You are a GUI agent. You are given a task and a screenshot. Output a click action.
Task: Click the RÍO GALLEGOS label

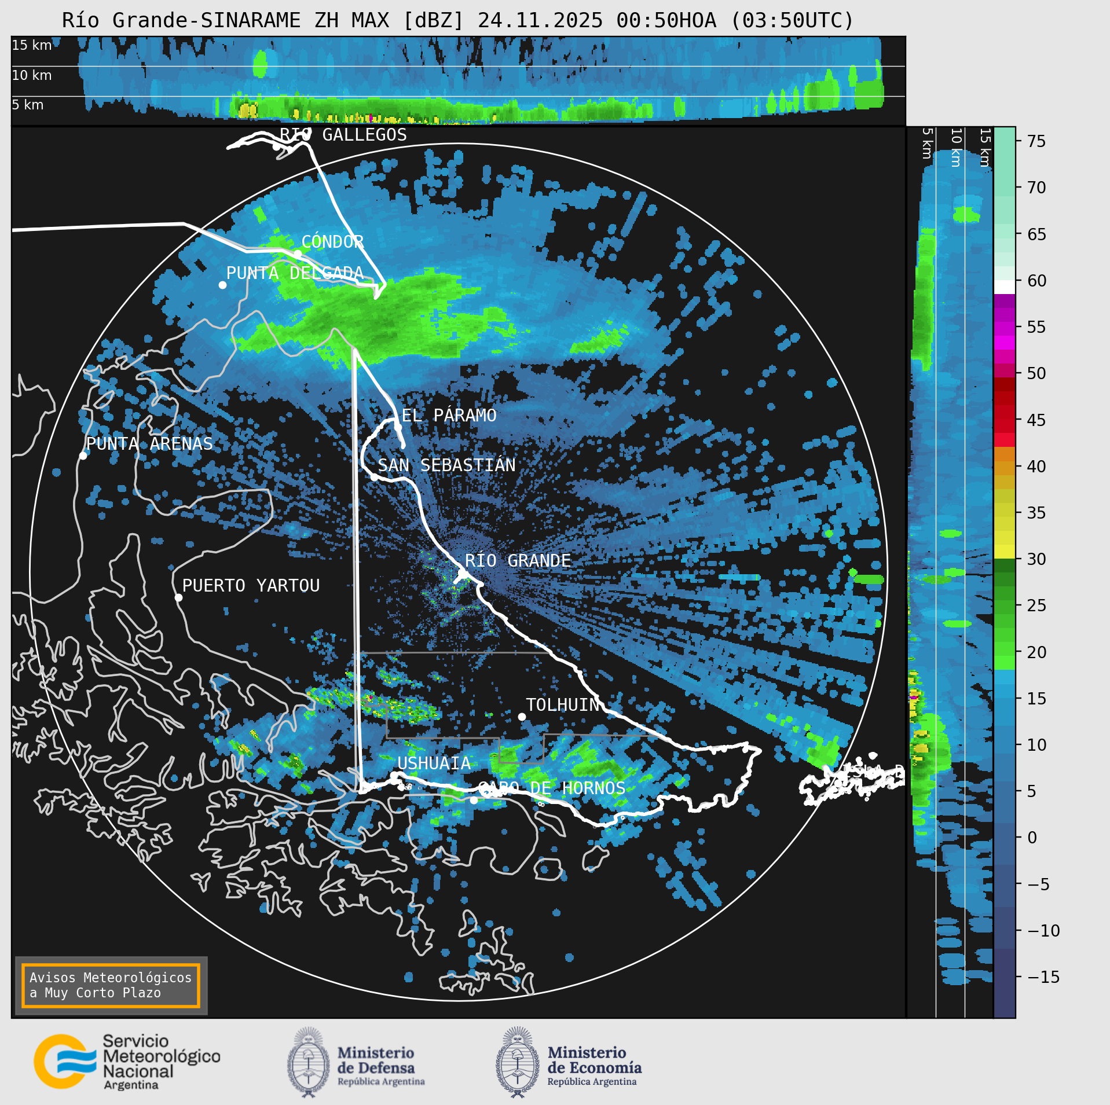tap(343, 134)
